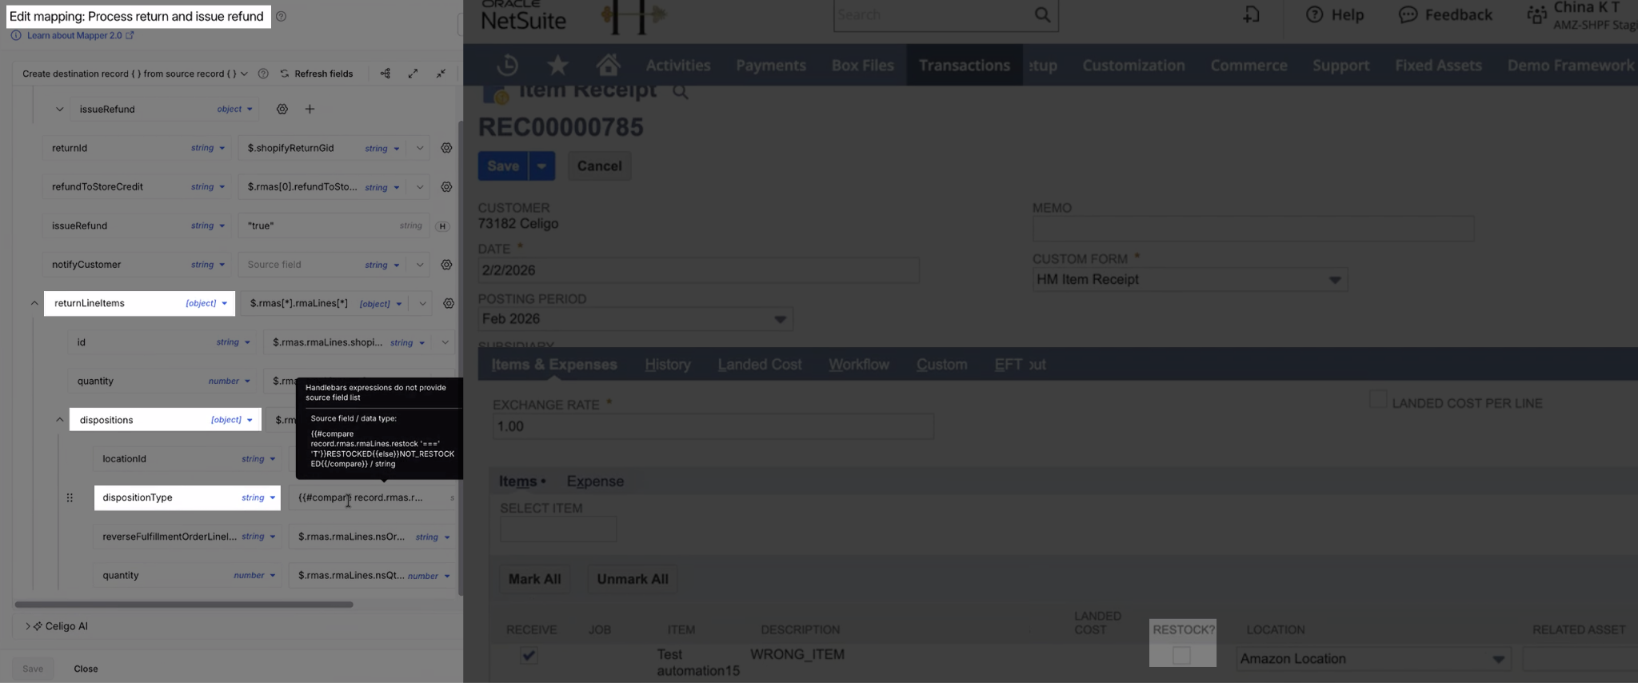Click the mapping tree view icon in toolbar
This screenshot has height=683, width=1638.
tap(386, 74)
